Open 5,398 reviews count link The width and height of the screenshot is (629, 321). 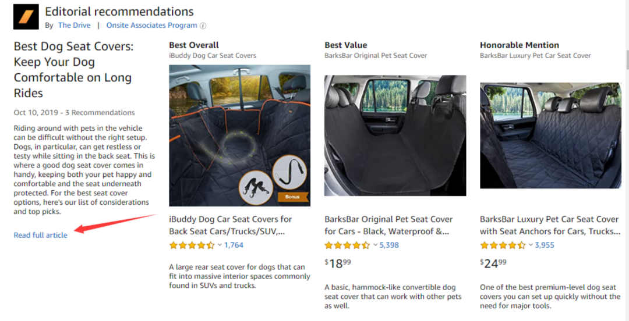coord(389,245)
